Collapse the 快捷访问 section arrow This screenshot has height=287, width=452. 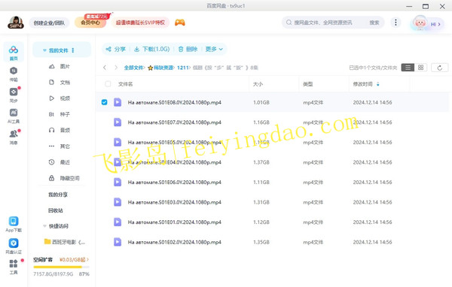(44, 226)
